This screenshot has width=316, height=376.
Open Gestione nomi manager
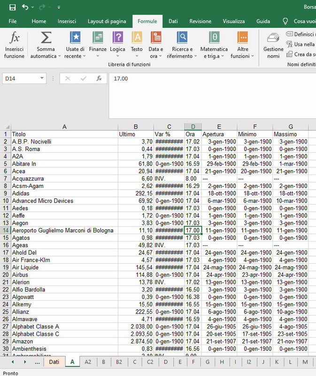tap(273, 46)
